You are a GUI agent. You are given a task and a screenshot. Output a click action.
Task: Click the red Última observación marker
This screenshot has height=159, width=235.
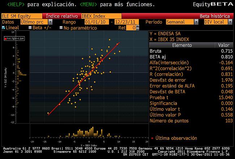tap(152, 138)
